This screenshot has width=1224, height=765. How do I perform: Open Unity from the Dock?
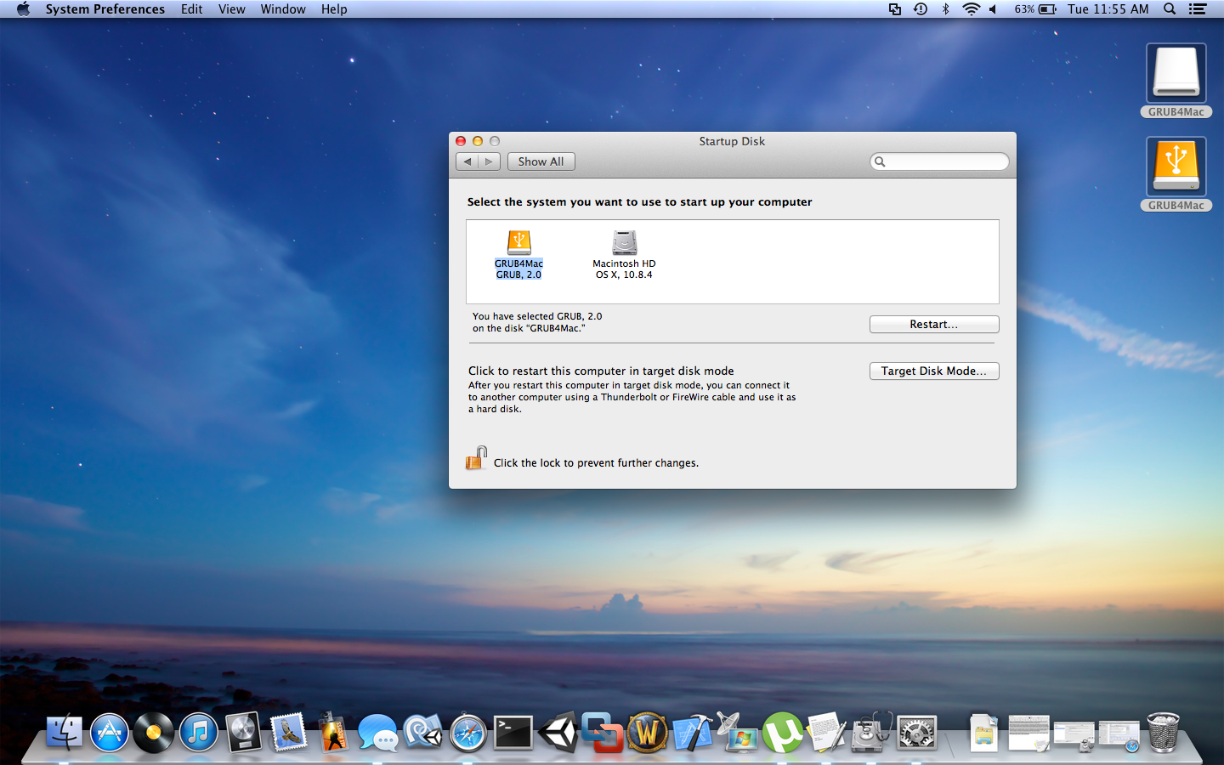pyautogui.click(x=558, y=732)
